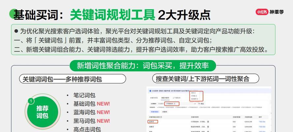This screenshot has width=293, height=132.
Task: Click the 基础词包 bullet item
Action: pyautogui.click(x=84, y=104)
